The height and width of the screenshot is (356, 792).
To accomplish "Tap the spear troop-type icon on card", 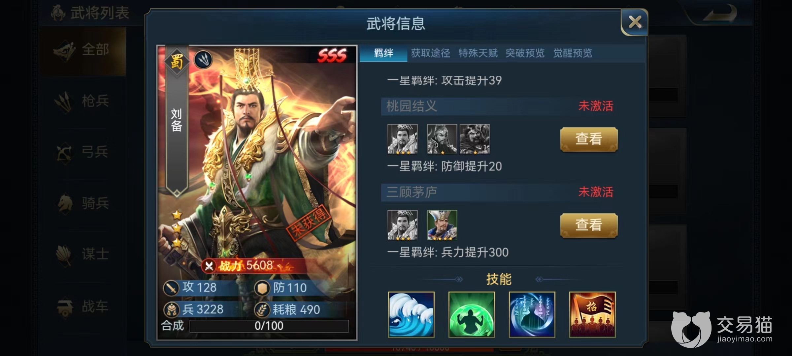I will [203, 60].
